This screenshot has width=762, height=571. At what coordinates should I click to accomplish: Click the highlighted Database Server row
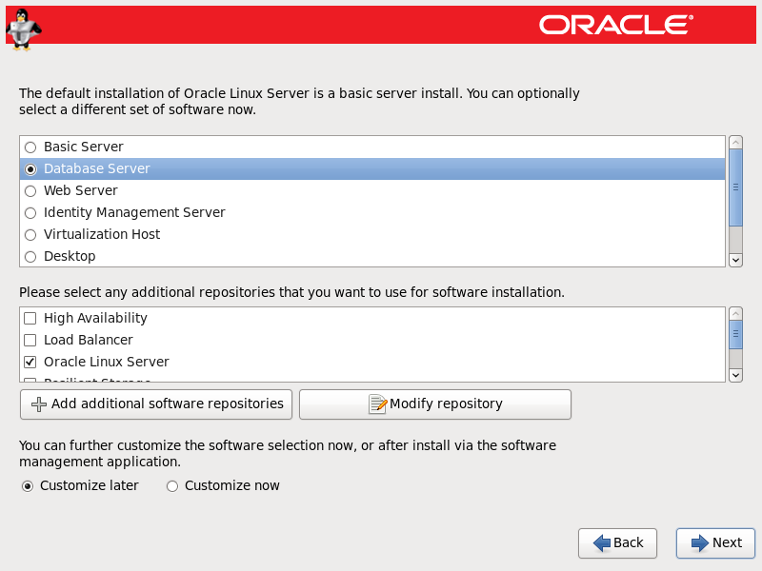[x=371, y=169]
